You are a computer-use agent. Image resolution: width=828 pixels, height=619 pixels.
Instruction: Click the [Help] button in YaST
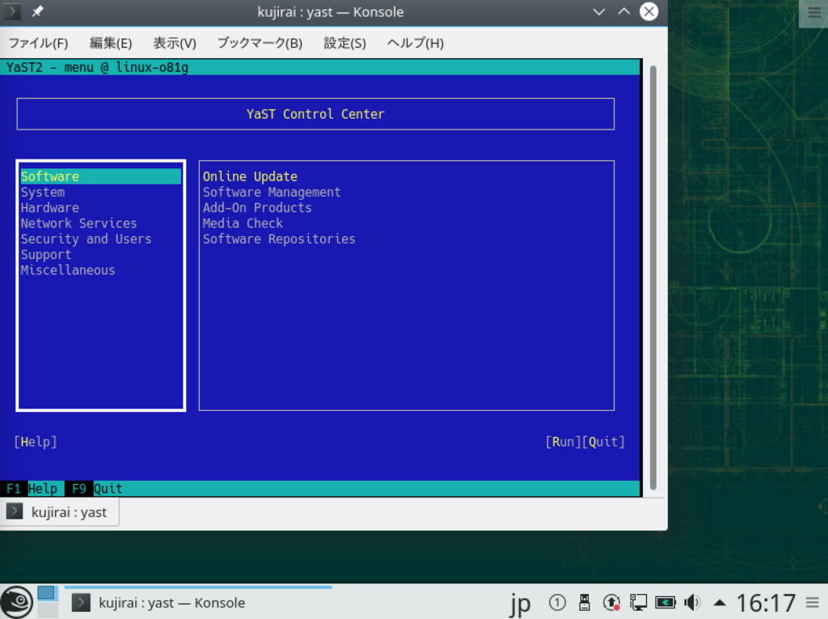click(x=36, y=442)
